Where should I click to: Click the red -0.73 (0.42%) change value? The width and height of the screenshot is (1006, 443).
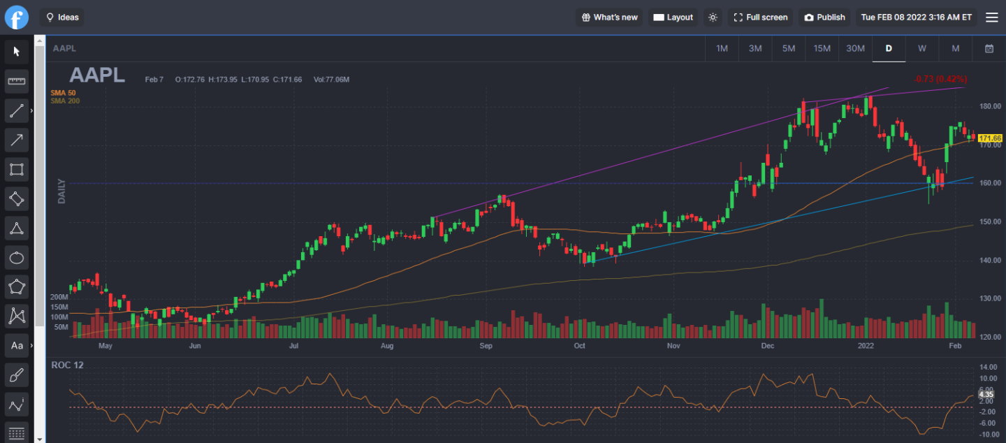pyautogui.click(x=940, y=78)
